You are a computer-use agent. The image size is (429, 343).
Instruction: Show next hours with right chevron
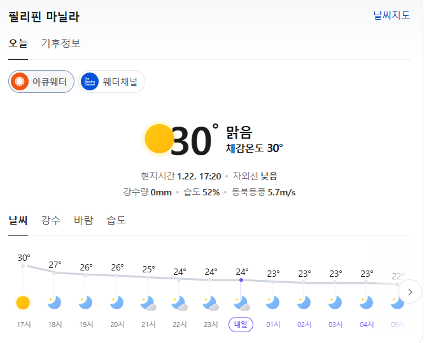click(x=411, y=292)
